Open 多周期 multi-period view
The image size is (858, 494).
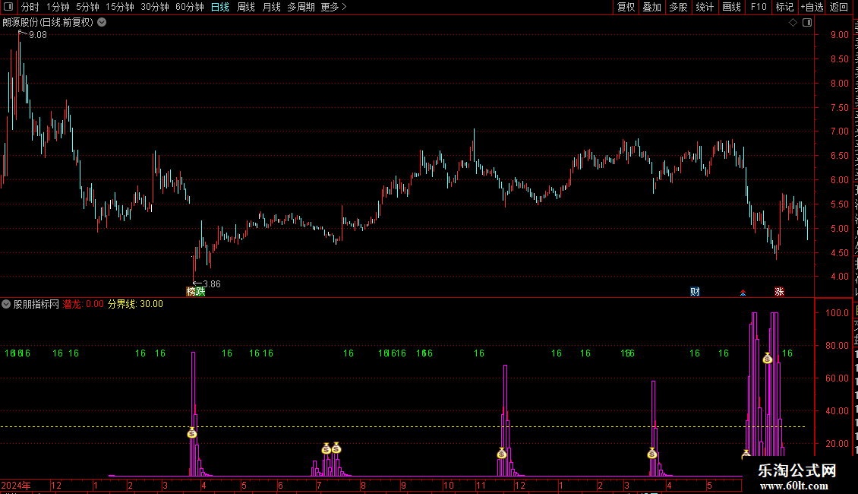pyautogui.click(x=301, y=7)
